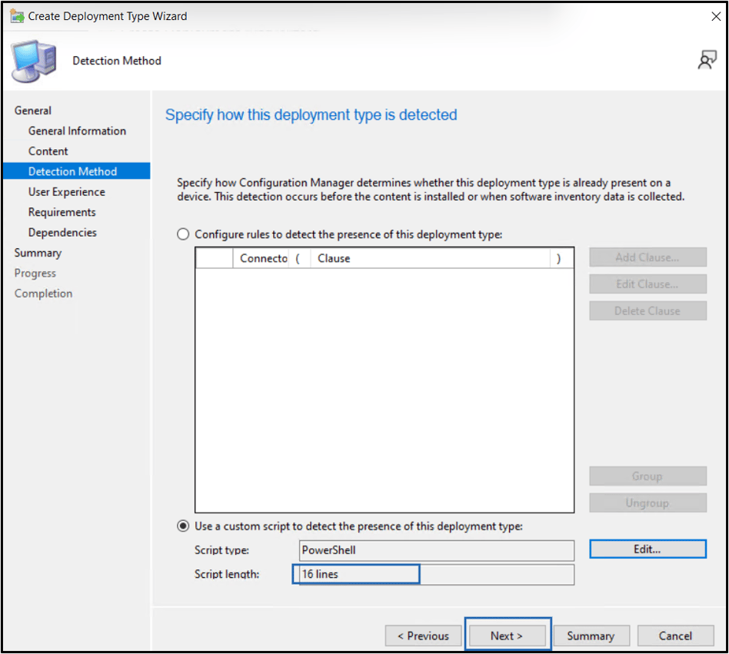Click the Script type PowerShell field
Screen dimensions: 729x654
pyautogui.click(x=437, y=550)
